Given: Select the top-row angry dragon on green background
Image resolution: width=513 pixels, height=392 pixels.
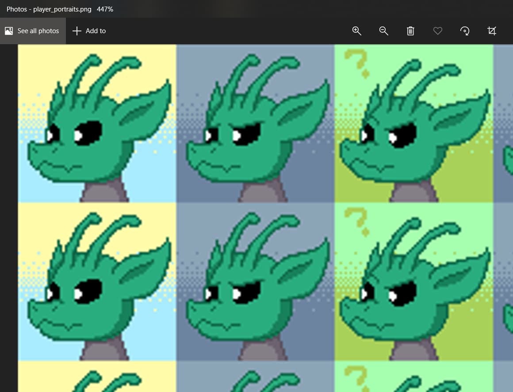Looking at the screenshot, I should tap(413, 124).
